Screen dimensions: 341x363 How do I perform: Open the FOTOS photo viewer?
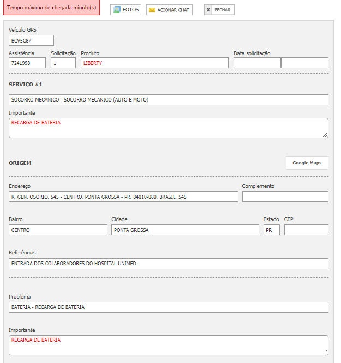coord(126,10)
